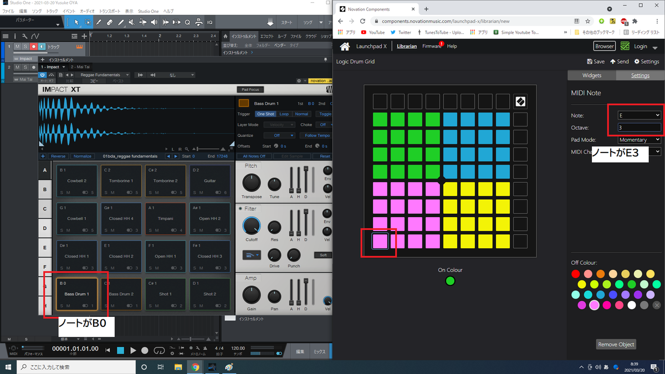Viewport: 665px width, 374px height.
Task: Click the Save button in Components
Action: tap(596, 62)
